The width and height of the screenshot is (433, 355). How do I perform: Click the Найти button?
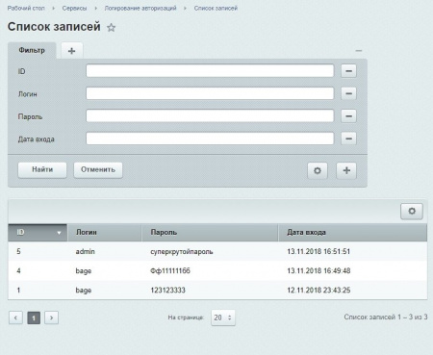42,169
